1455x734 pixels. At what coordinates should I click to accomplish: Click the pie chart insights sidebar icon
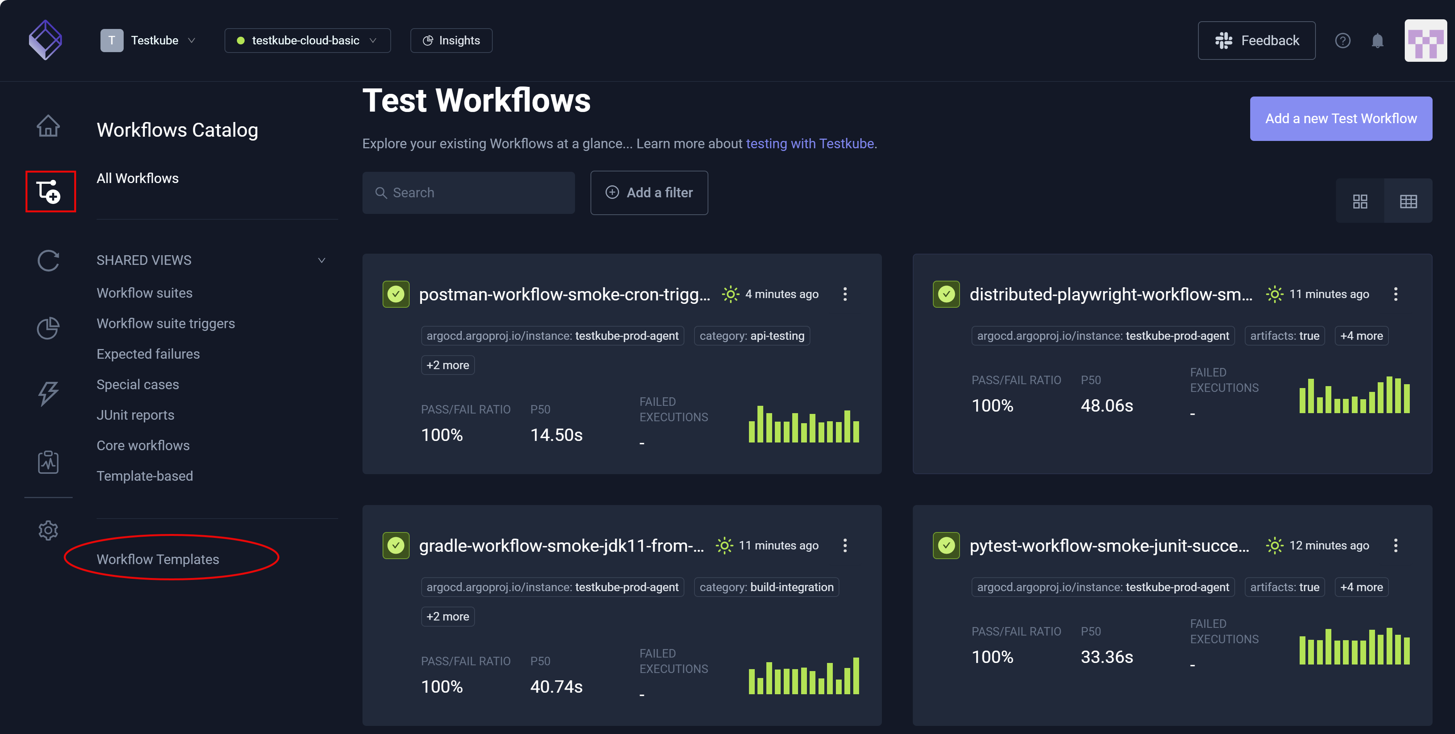click(x=49, y=328)
